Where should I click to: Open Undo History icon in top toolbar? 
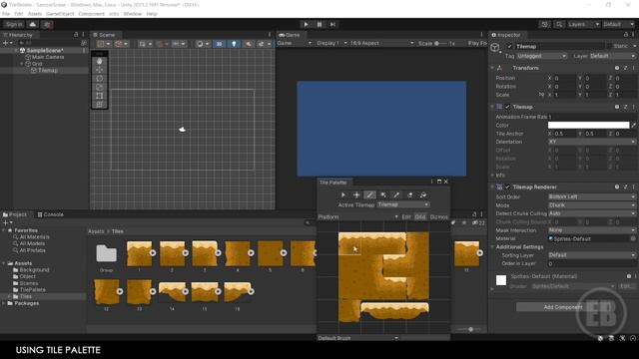(x=544, y=24)
